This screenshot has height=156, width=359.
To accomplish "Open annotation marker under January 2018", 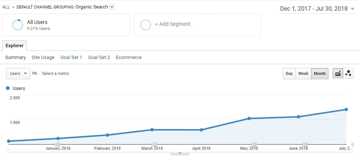I will [58, 144].
